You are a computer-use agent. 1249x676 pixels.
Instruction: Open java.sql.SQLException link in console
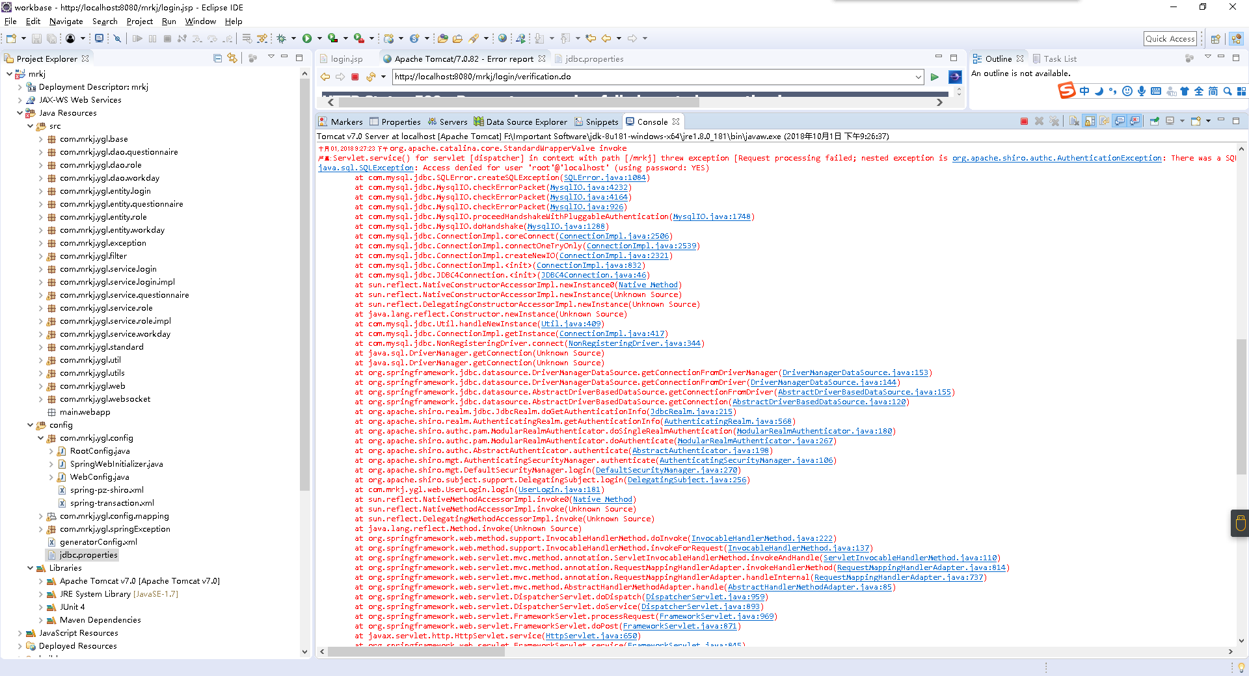tap(366, 168)
